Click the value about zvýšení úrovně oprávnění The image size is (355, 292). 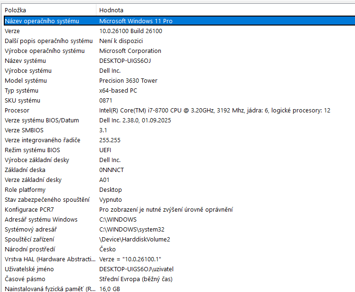[166, 210]
